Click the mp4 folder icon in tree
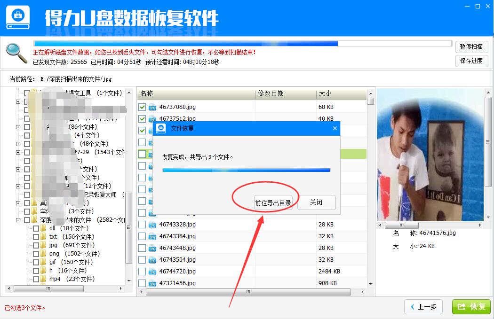Viewport: 494px width, 319px height. click(x=44, y=279)
